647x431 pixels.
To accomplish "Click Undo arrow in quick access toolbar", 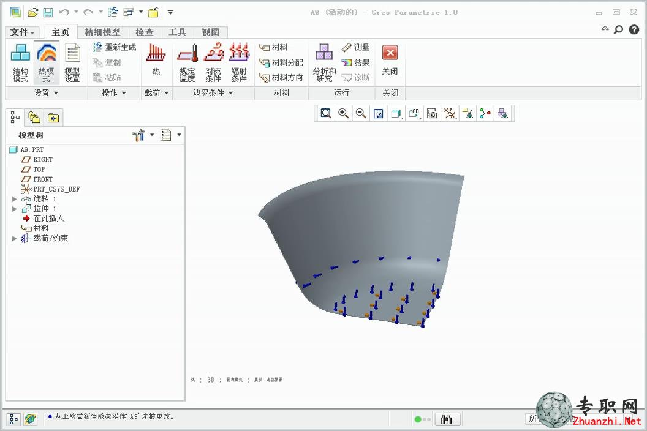I will pos(64,12).
